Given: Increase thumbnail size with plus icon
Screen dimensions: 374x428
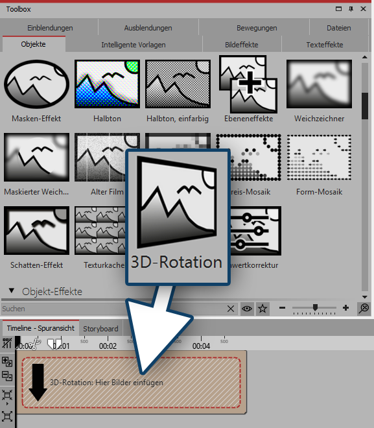Looking at the screenshot, I should point(345,308).
